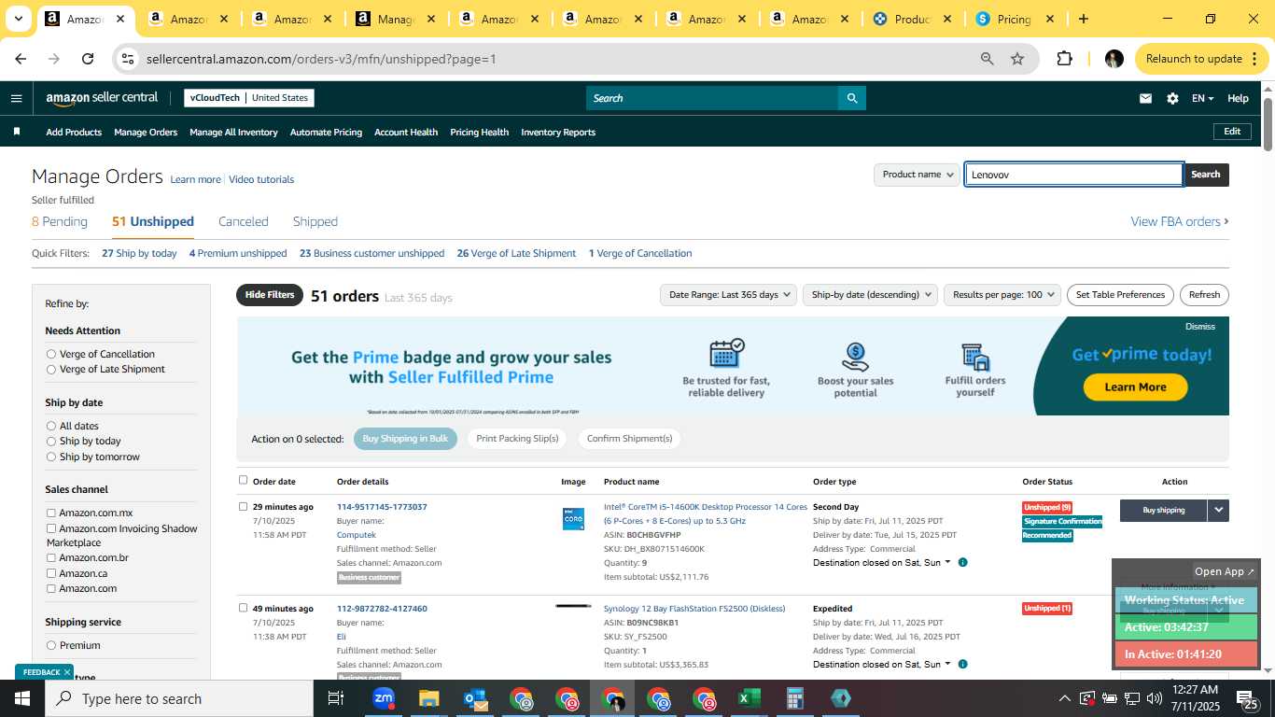Switch to the Pending orders tab

tap(60, 222)
